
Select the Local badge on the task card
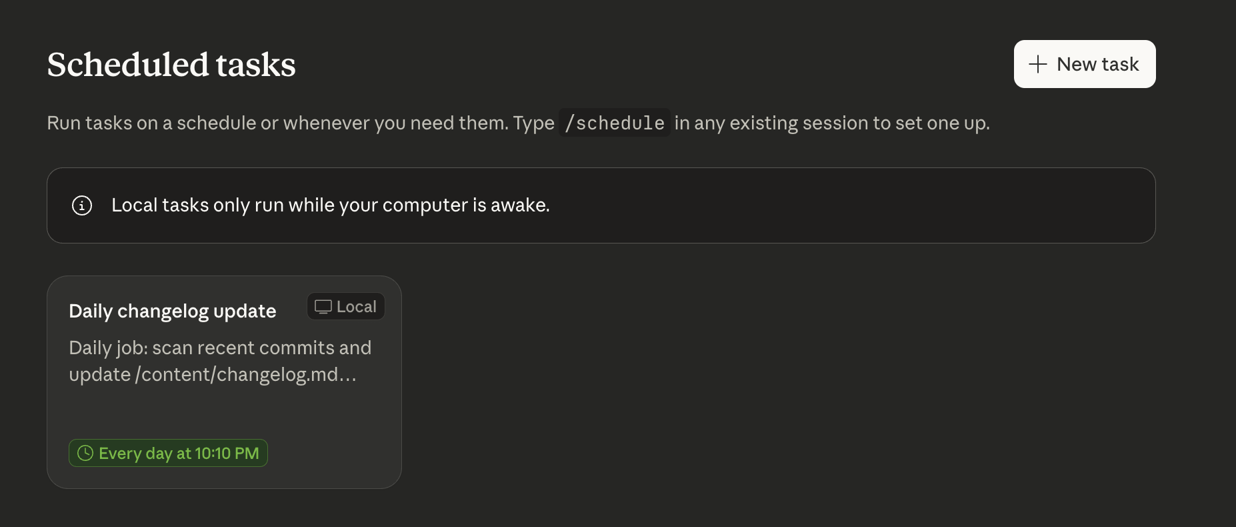pyautogui.click(x=345, y=306)
